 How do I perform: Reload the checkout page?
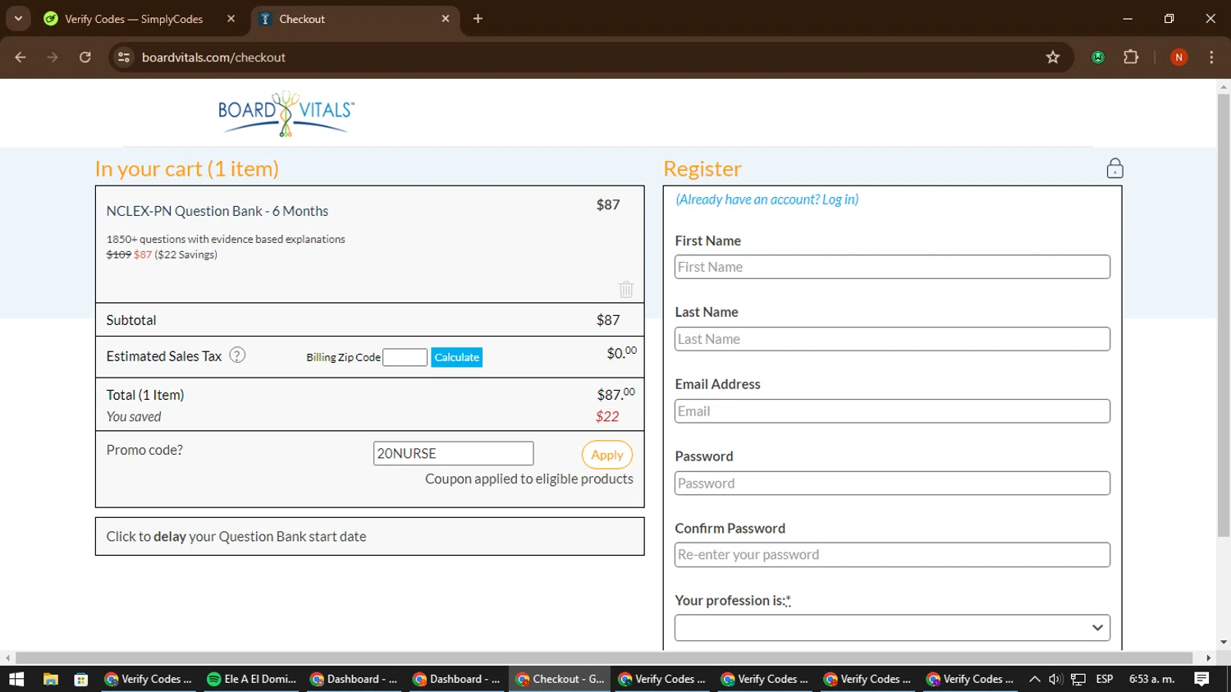tap(85, 57)
